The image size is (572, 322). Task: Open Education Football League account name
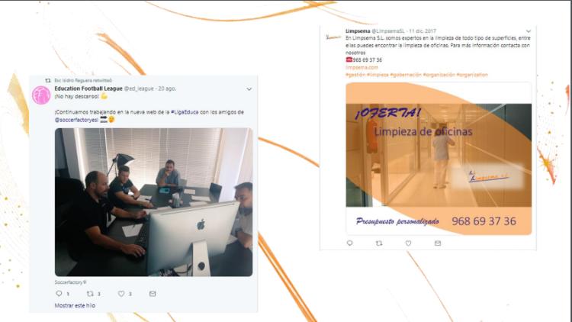(x=88, y=89)
